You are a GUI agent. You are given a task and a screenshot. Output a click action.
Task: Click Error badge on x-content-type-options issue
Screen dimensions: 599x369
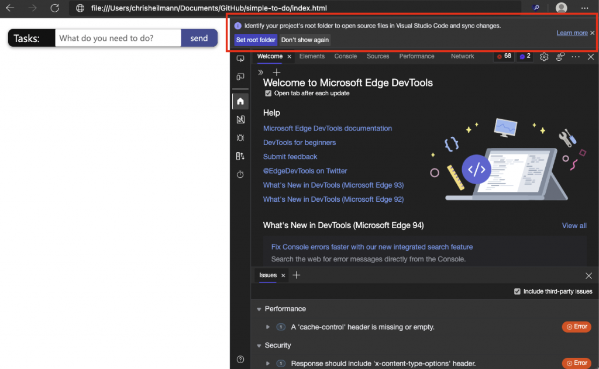click(x=576, y=363)
